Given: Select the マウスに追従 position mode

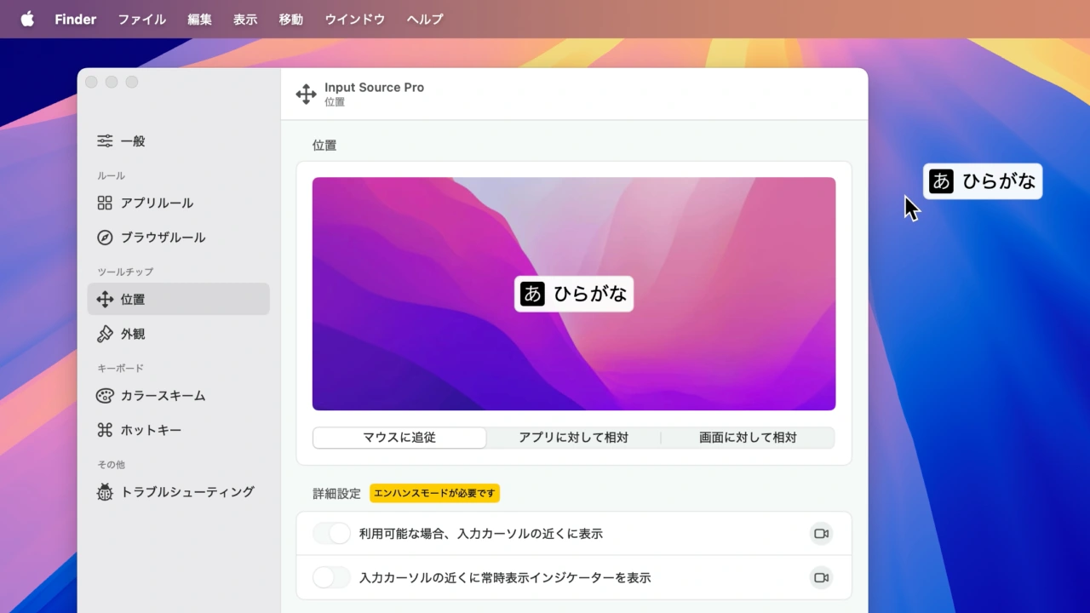Looking at the screenshot, I should [399, 438].
